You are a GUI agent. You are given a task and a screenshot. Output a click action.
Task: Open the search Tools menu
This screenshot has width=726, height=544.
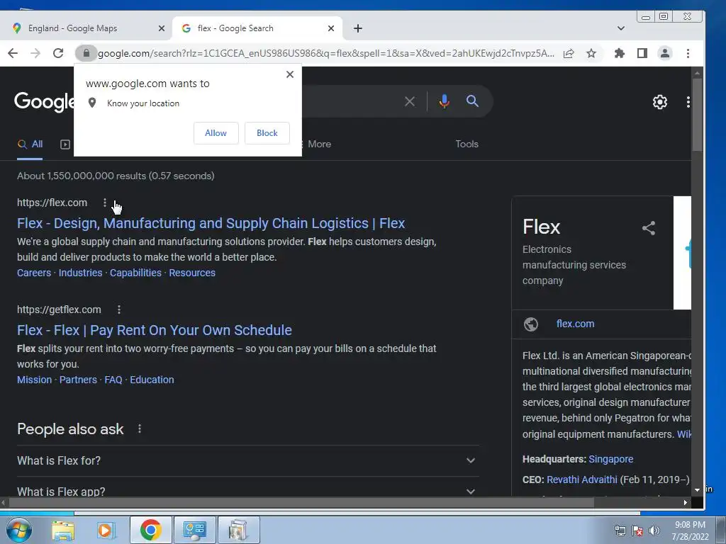click(x=467, y=144)
